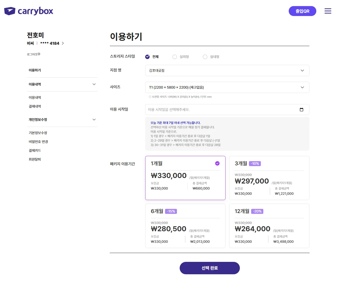The height and width of the screenshot is (282, 337).
Task: Click the -15% discount badge
Action: point(171,211)
